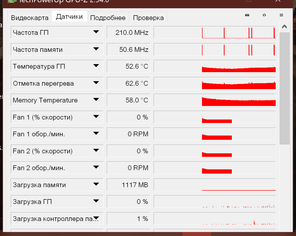Select the Проверка tab

tap(148, 18)
